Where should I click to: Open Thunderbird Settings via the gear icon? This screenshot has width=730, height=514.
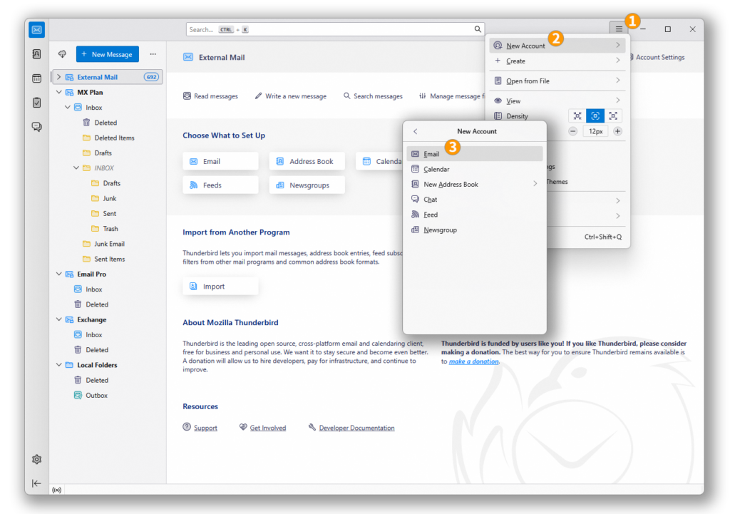pos(36,459)
